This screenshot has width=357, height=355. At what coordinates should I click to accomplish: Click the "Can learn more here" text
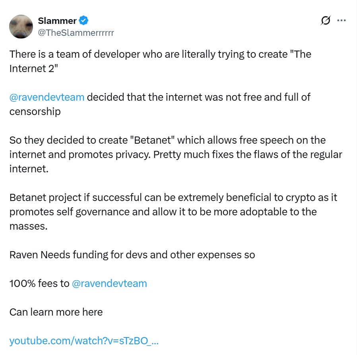[56, 312]
